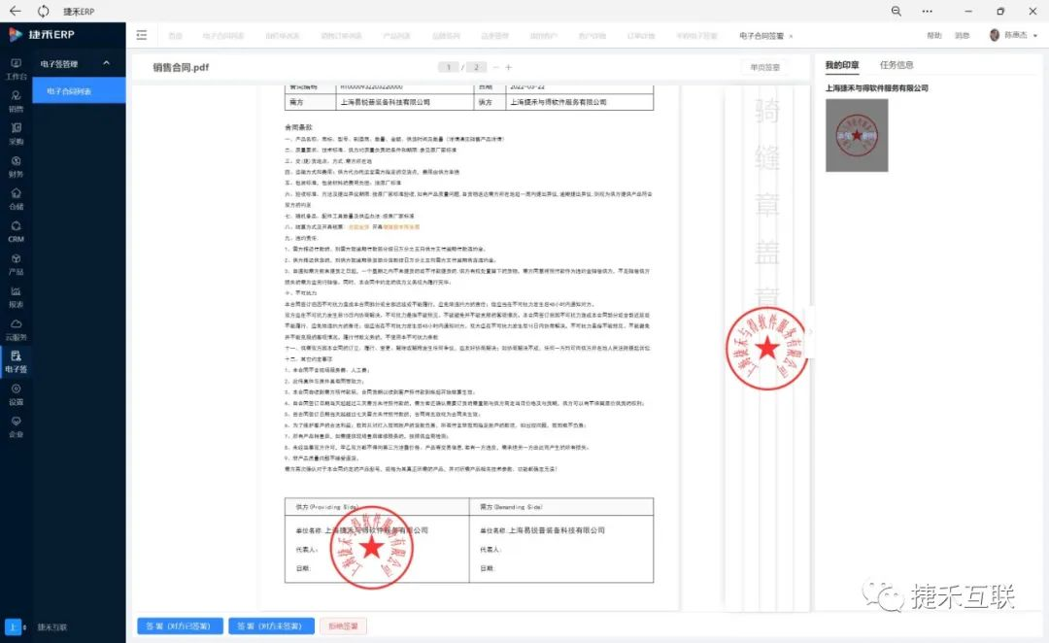Open the CRM module

click(17, 231)
